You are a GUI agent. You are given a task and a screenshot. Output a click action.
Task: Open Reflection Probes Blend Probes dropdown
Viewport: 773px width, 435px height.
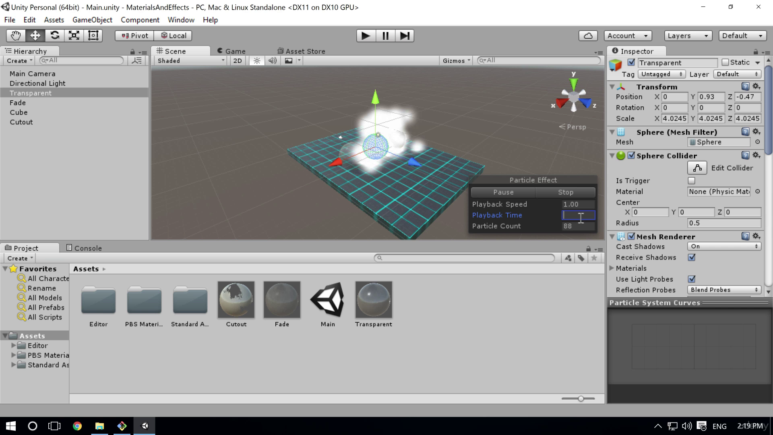coord(724,290)
